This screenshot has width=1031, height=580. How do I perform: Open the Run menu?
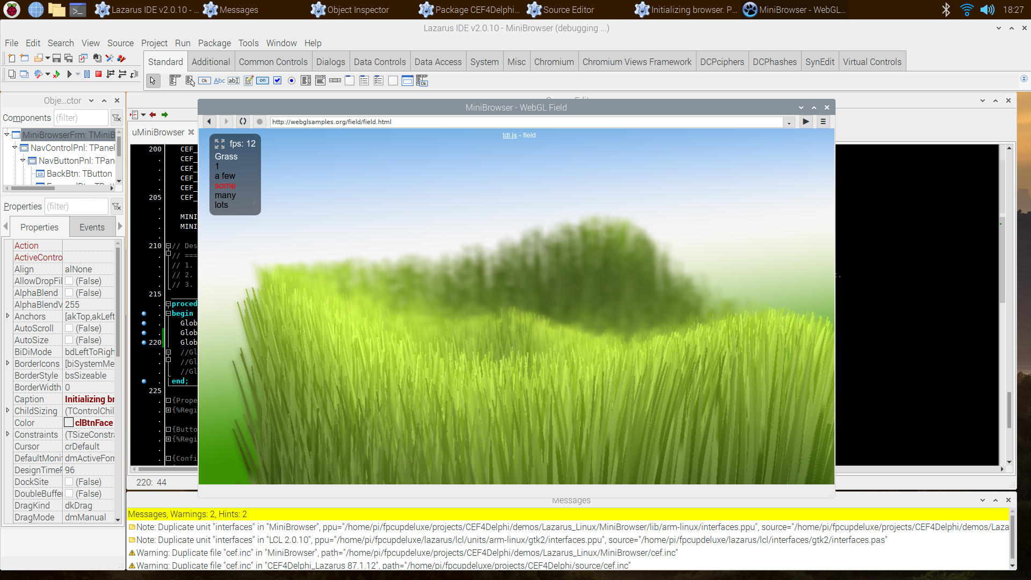[183, 43]
